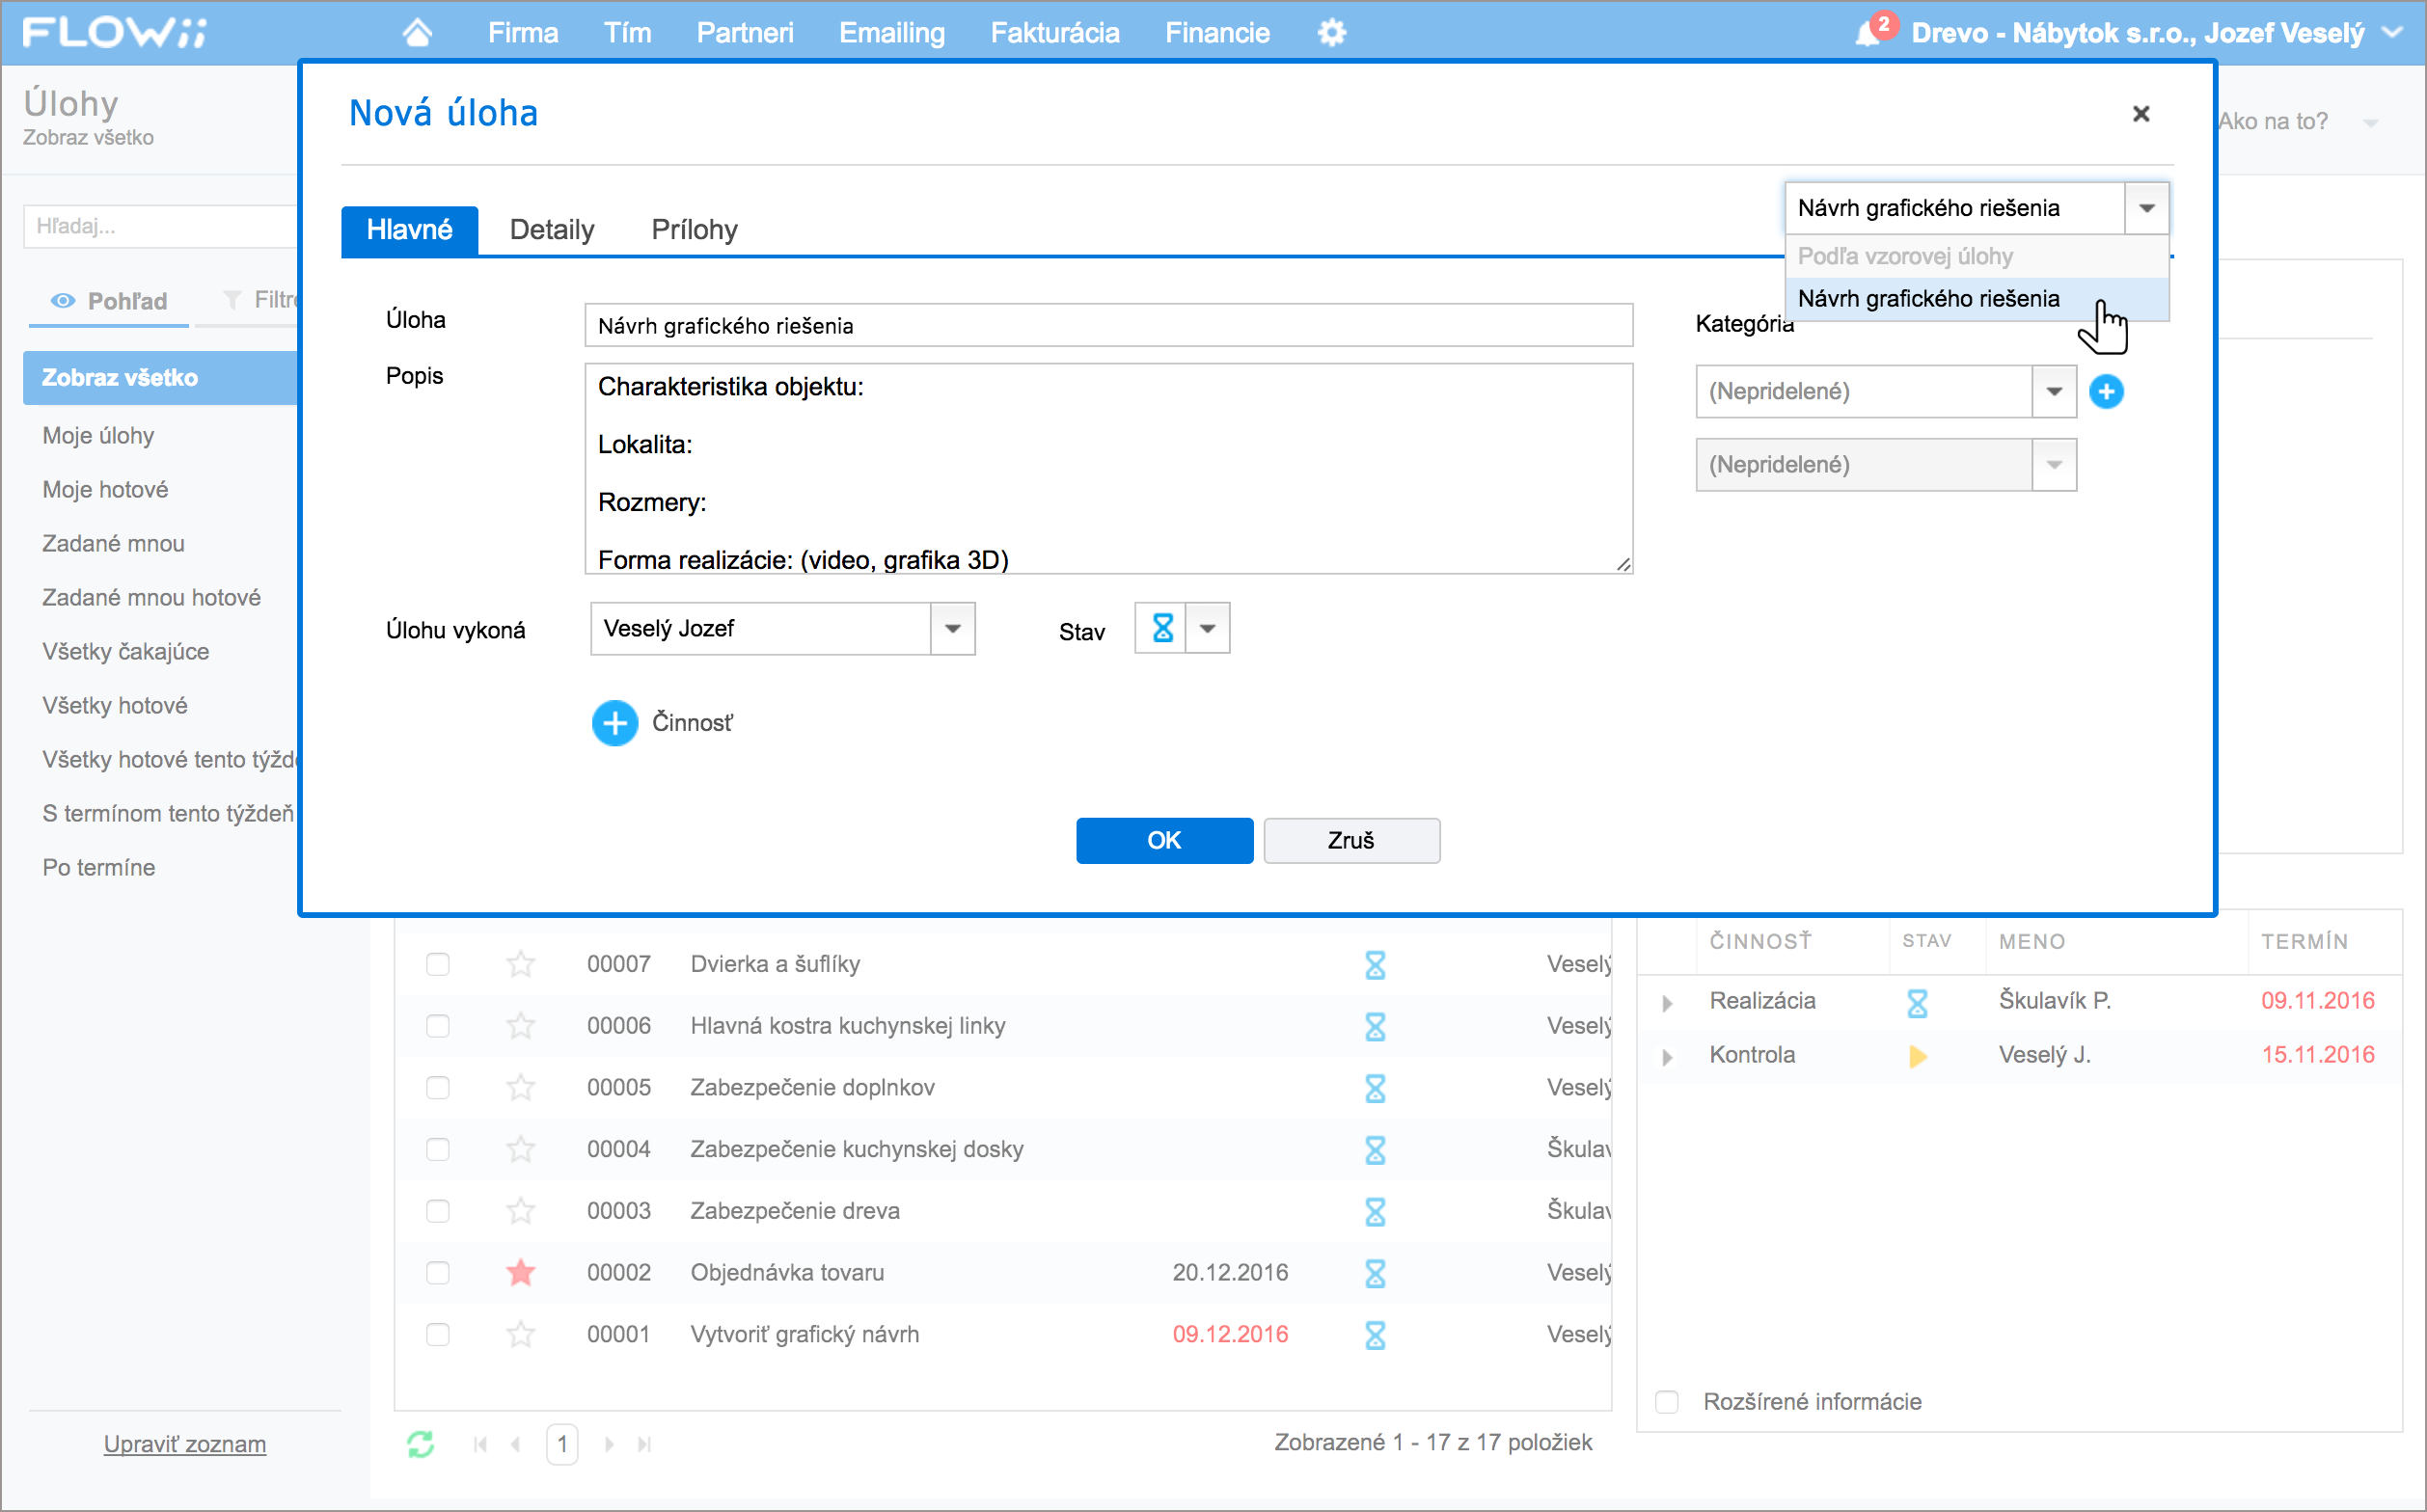Viewport: 2427px width, 1512px height.
Task: Show the Moje úlohy view
Action: (x=98, y=435)
